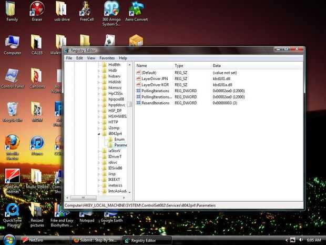Viewport: 326px width, 245px height.
Task: Click the ResendIterations DWORD value icon
Action: click(x=138, y=103)
